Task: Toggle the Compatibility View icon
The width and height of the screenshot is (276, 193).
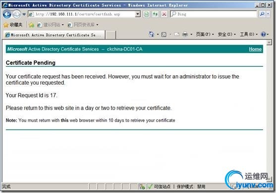Action: (146, 14)
